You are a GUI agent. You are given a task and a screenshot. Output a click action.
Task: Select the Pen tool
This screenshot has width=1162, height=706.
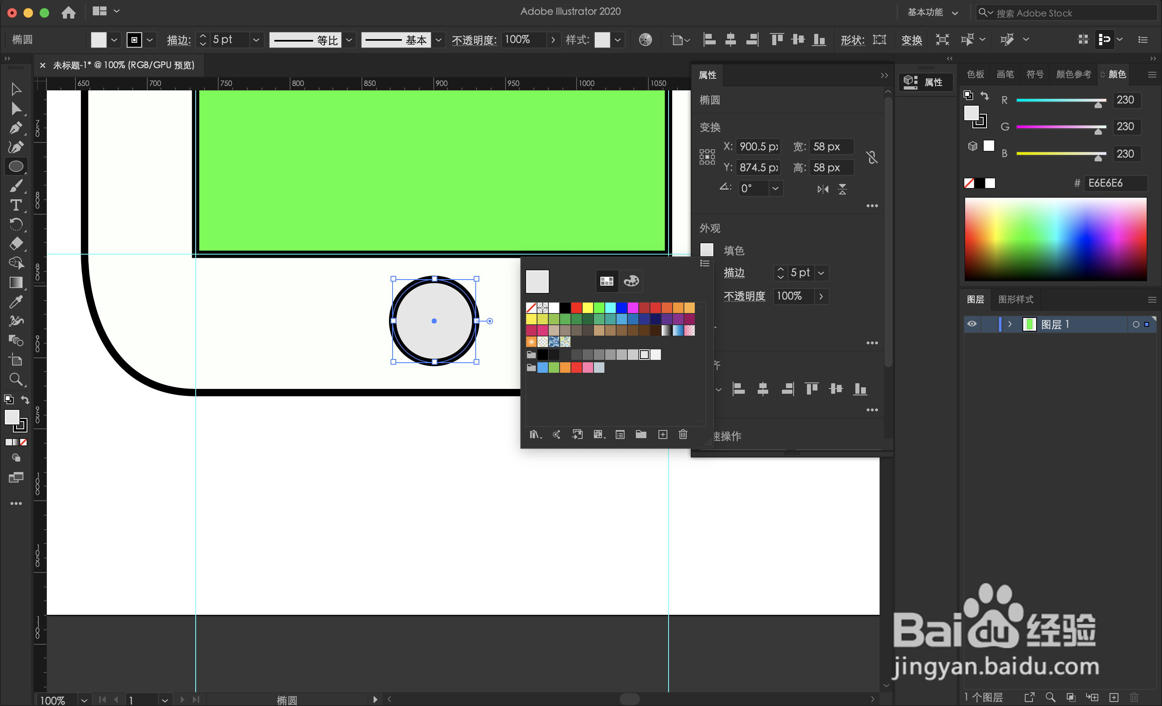coord(16,128)
